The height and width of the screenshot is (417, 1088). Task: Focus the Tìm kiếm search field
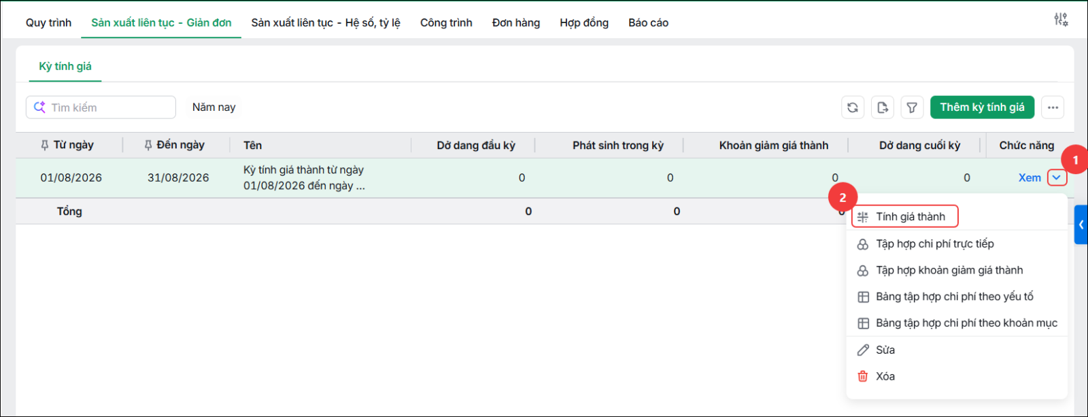(101, 107)
